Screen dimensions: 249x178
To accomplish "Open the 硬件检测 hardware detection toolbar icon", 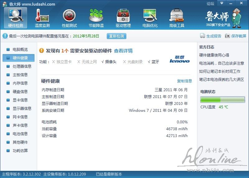I will pos(16,18).
